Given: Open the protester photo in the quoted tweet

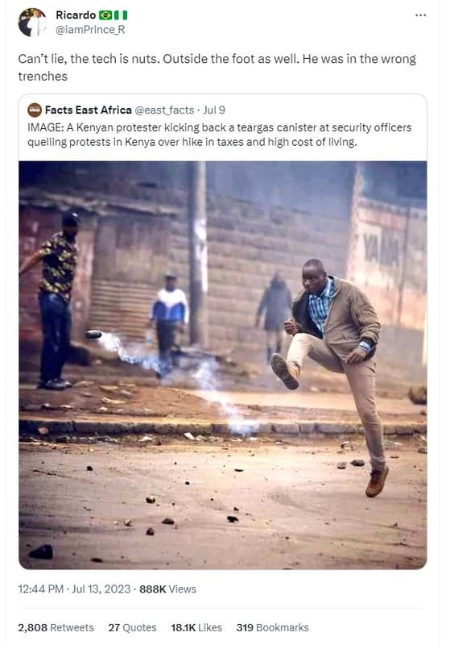Looking at the screenshot, I should (222, 365).
